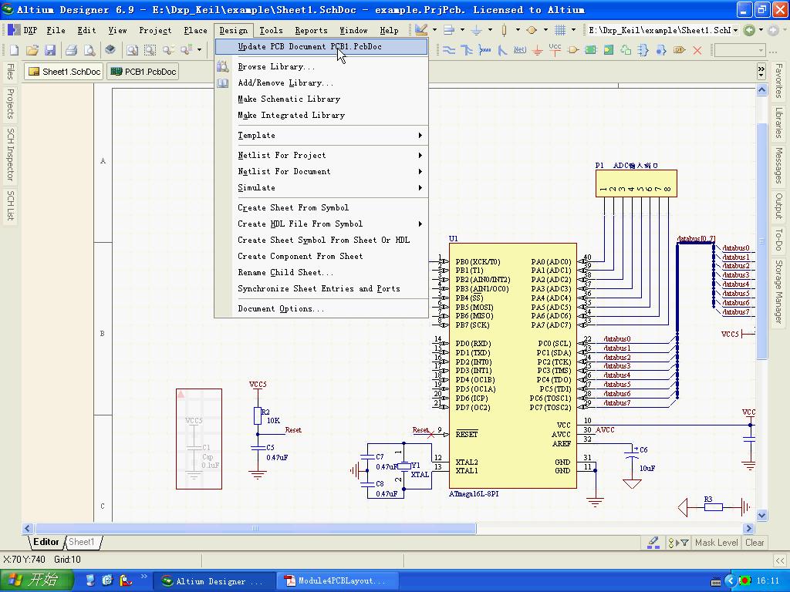Viewport: 790px width, 592px height.
Task: Select the Place Bus Entry tool
Action: [x=501, y=50]
